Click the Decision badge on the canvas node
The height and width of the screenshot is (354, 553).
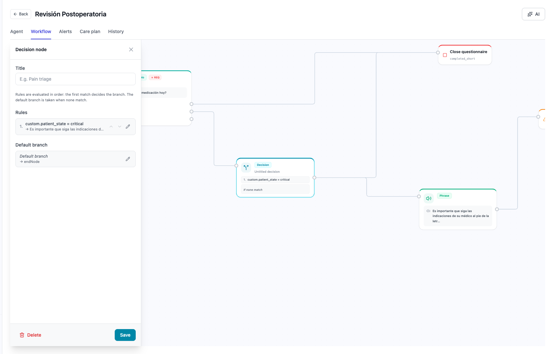pos(263,165)
